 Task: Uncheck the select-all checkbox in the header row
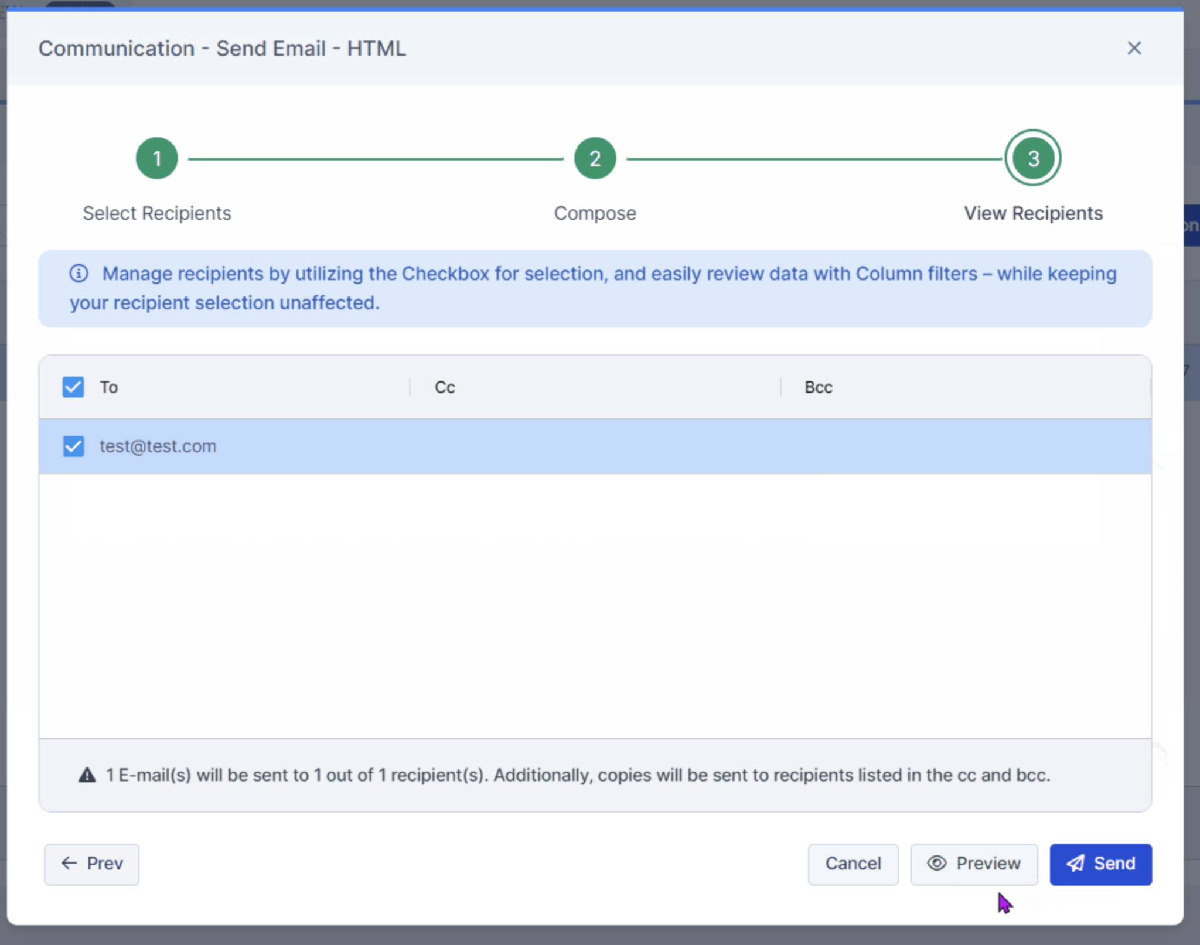(x=73, y=387)
